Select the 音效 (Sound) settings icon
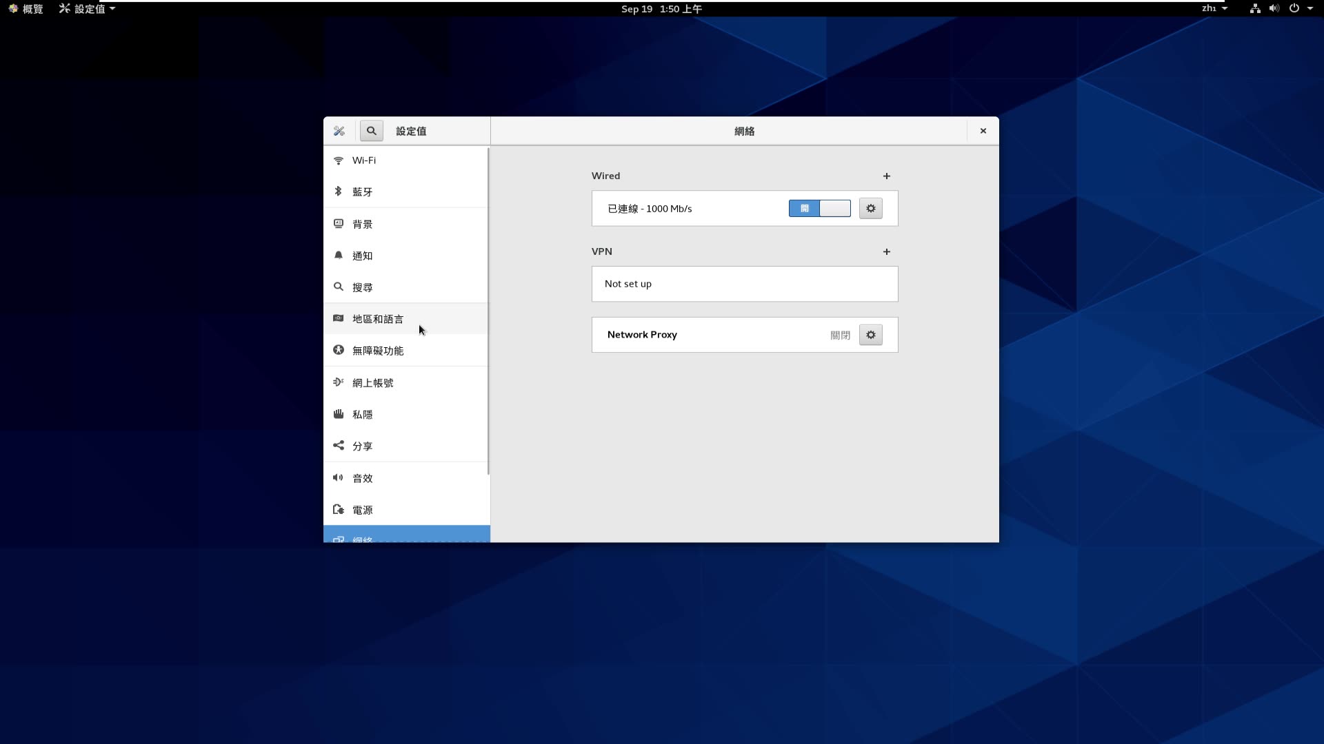The image size is (1324, 744). click(x=338, y=477)
